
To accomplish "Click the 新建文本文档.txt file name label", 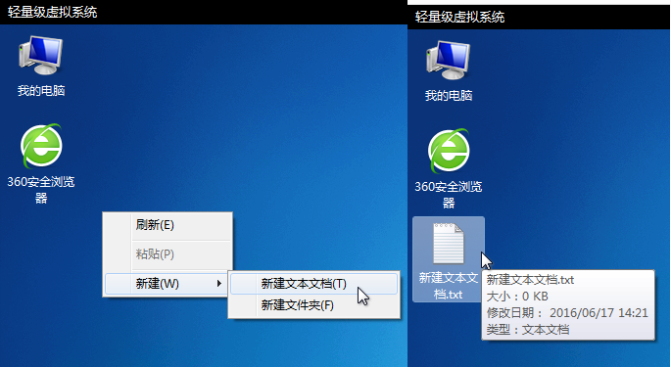I will 449,286.
